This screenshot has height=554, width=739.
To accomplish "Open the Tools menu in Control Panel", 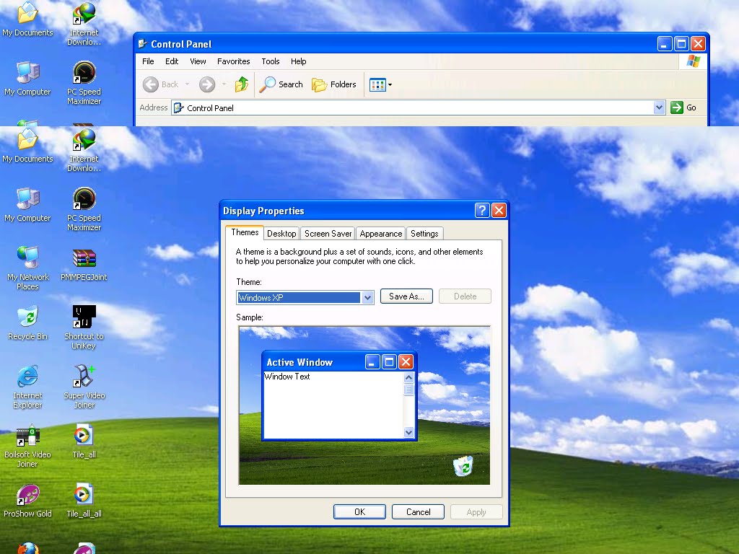I will click(x=271, y=61).
